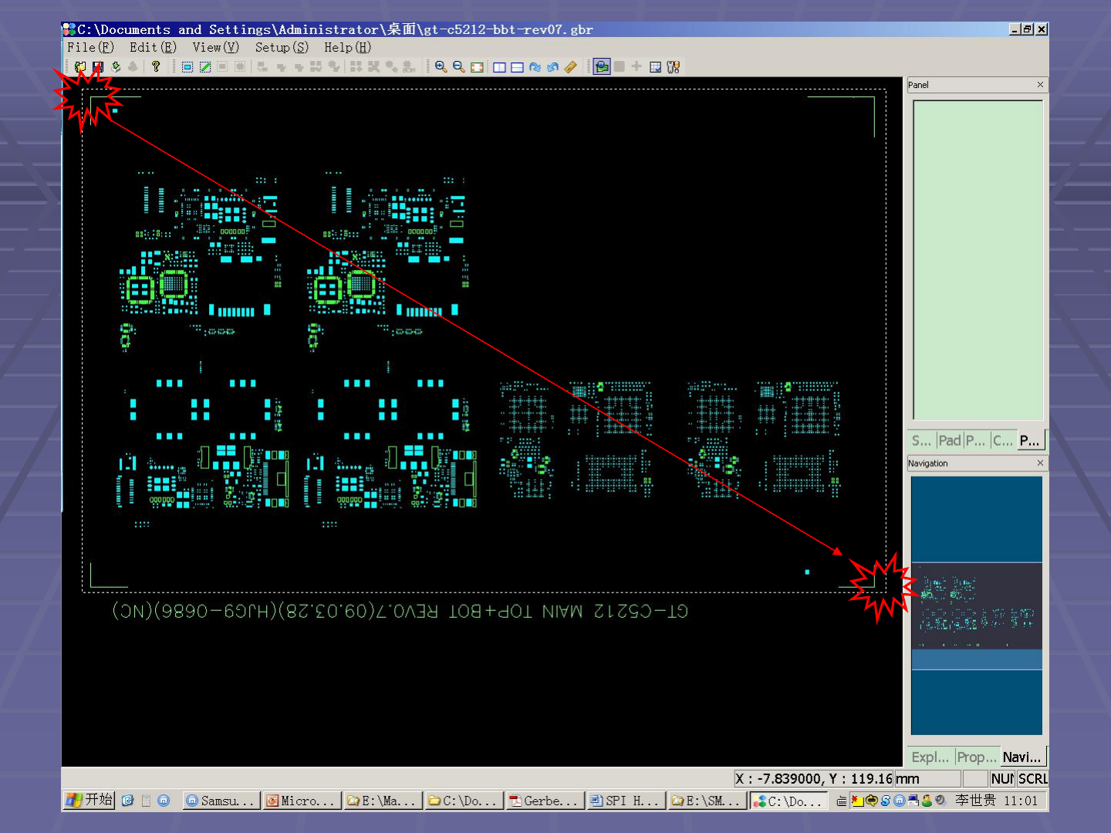The image size is (1111, 833).
Task: Switch to the Navi... tab
Action: coord(1022,757)
